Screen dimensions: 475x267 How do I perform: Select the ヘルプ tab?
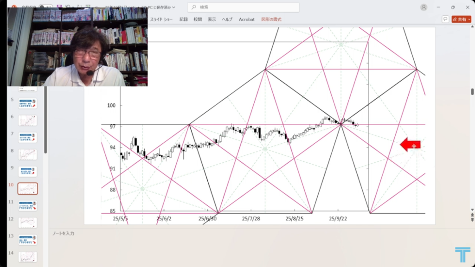click(227, 19)
